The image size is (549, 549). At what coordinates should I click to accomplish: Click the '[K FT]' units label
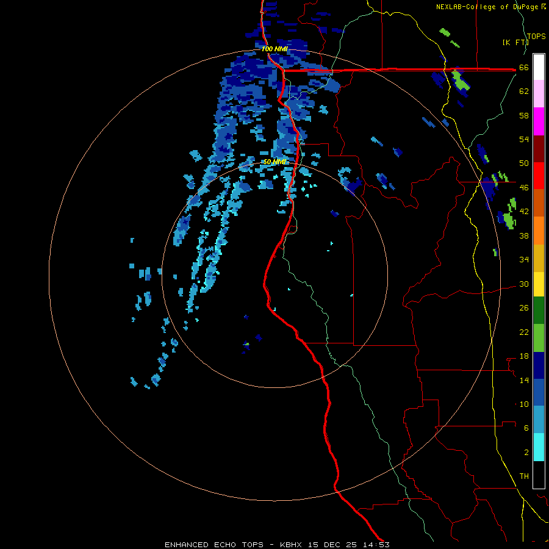(515, 42)
